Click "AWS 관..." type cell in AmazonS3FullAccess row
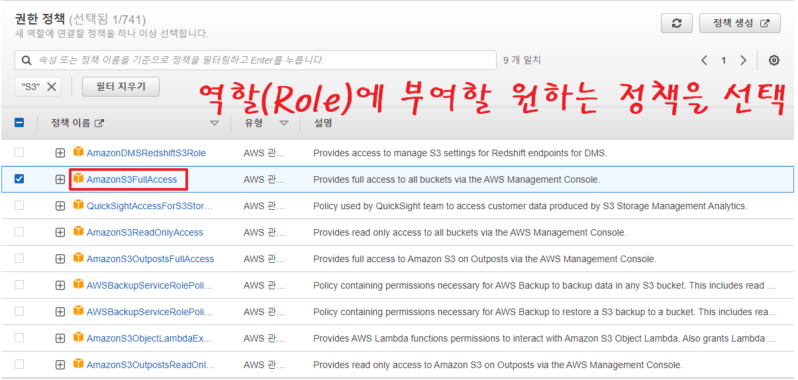 [264, 179]
